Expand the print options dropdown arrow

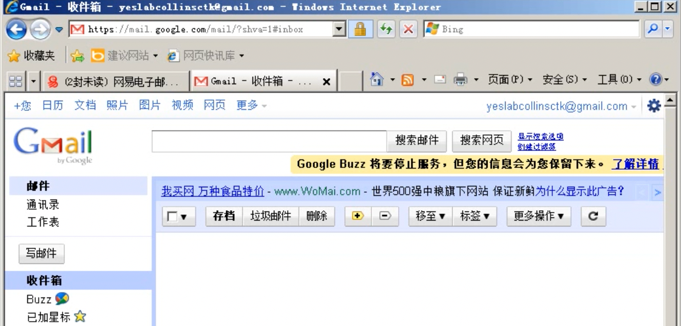click(x=476, y=80)
